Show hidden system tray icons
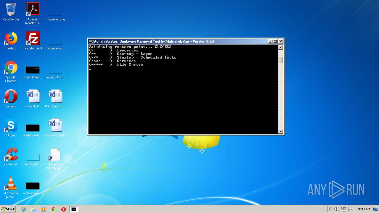Viewport: 379px width, 213px height. pos(330,209)
